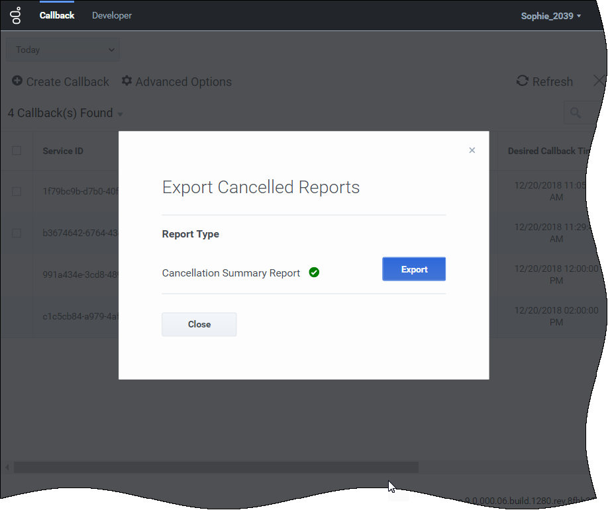
Task: Open Advanced Options gear icon
Action: pos(127,81)
